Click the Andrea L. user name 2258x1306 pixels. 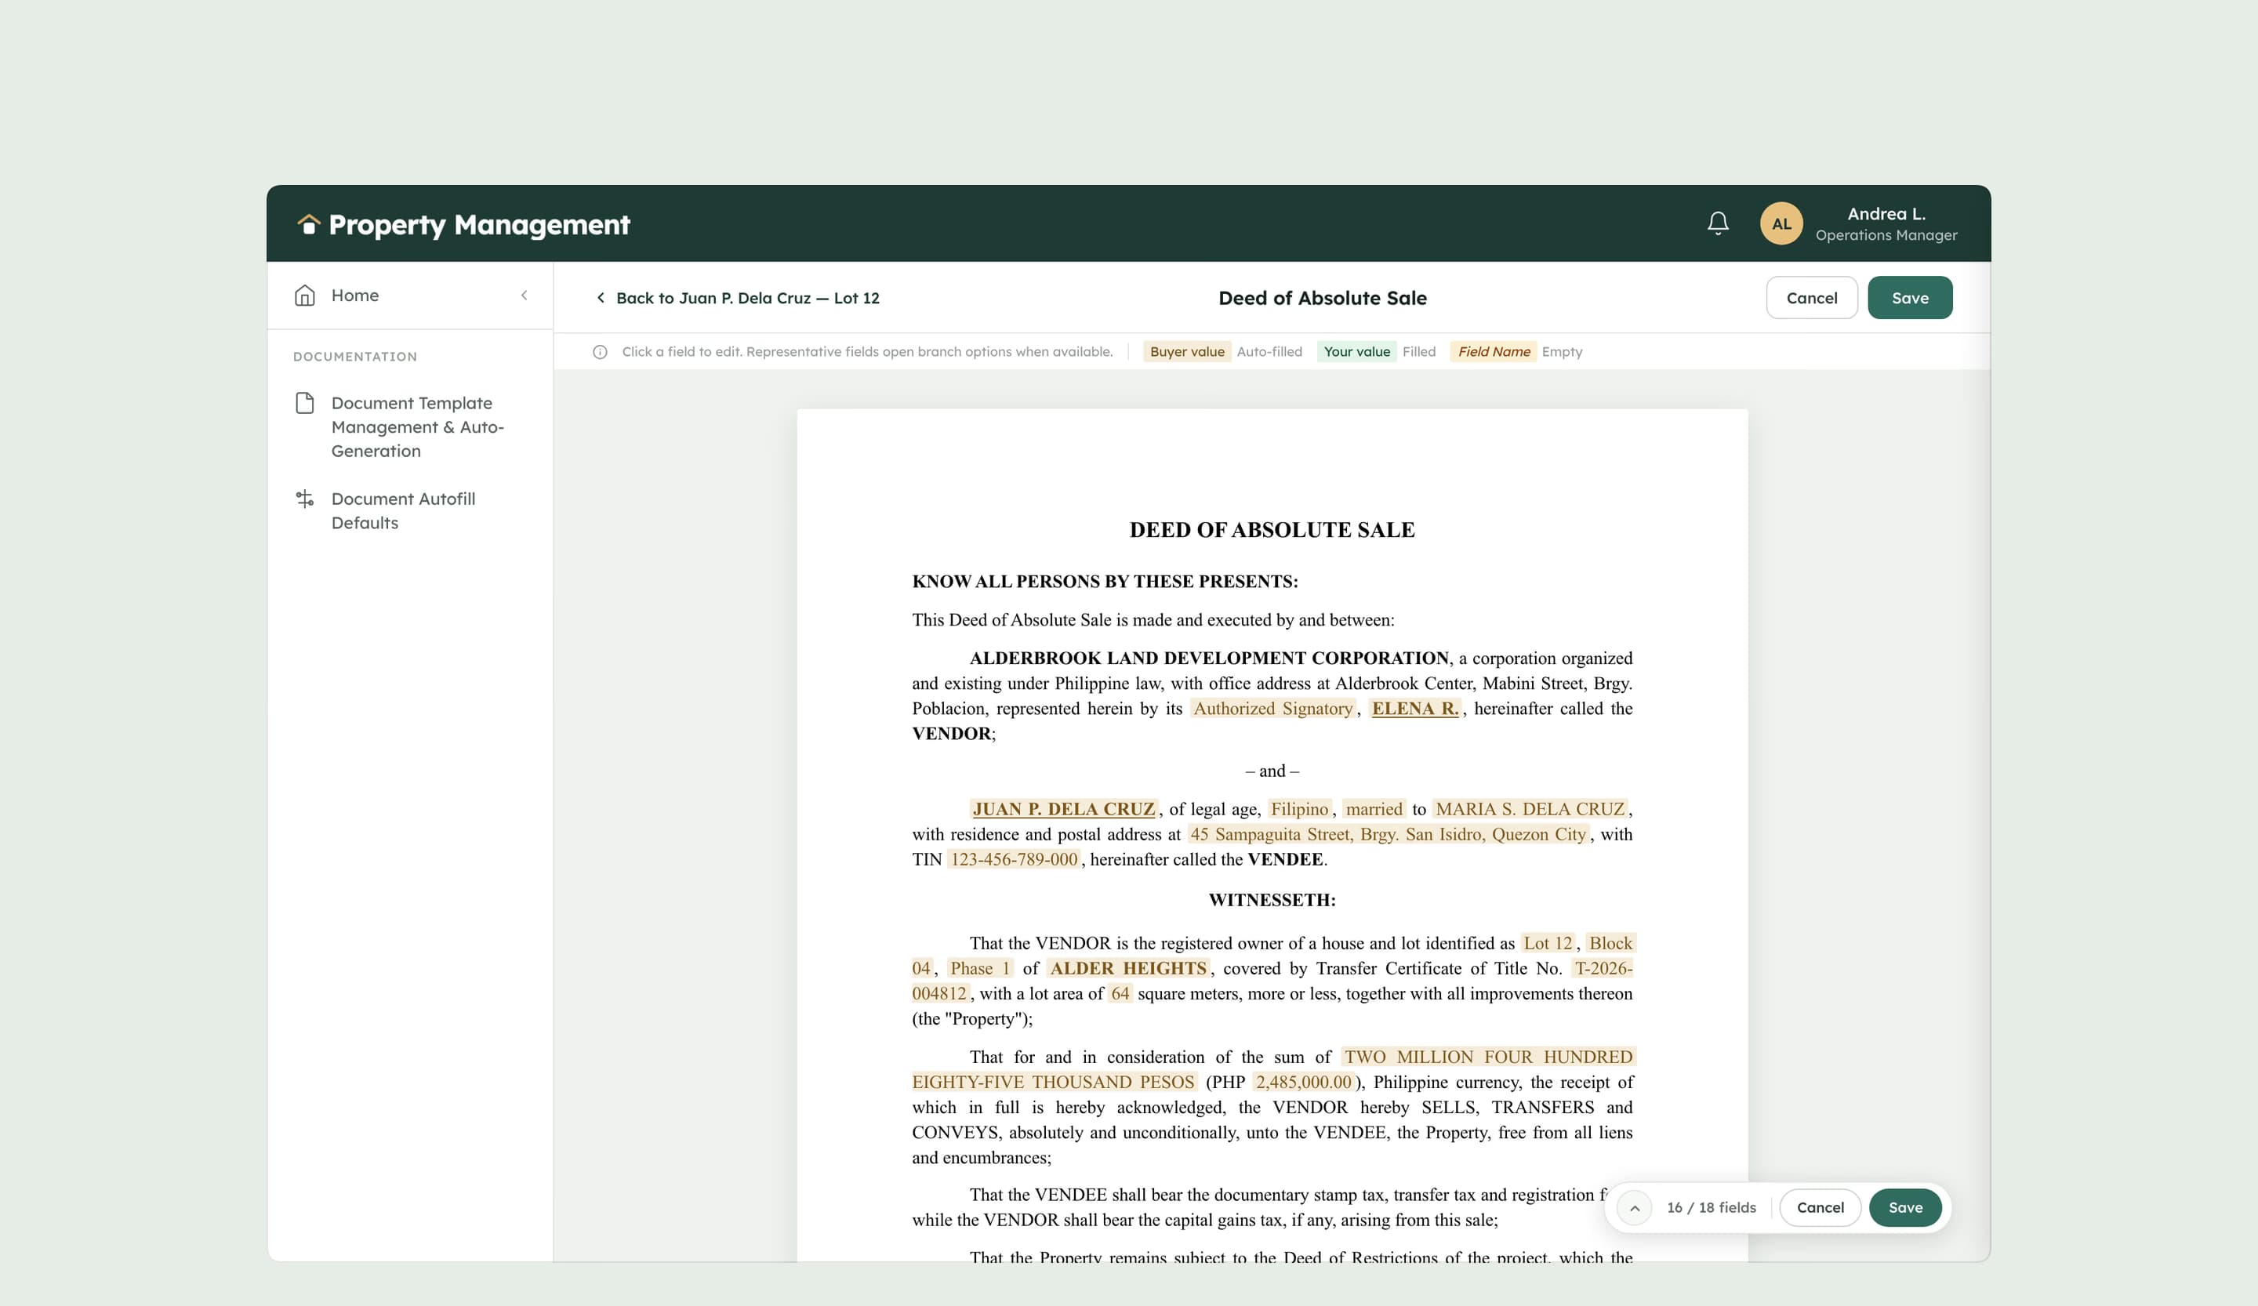tap(1886, 214)
